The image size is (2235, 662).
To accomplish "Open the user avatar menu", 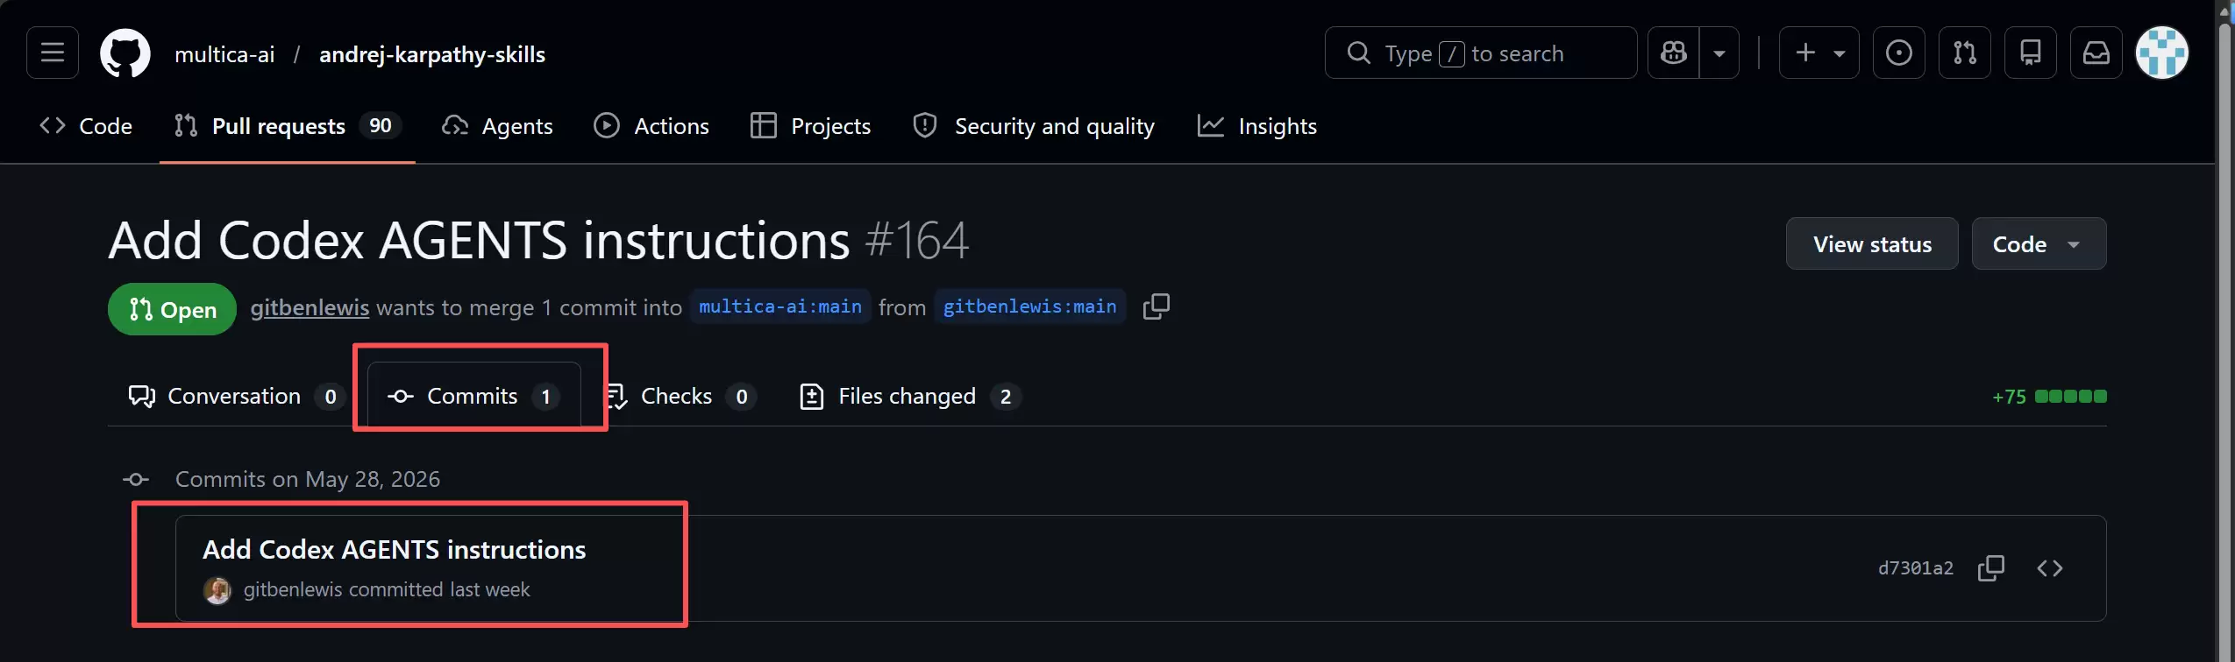I will [2162, 53].
